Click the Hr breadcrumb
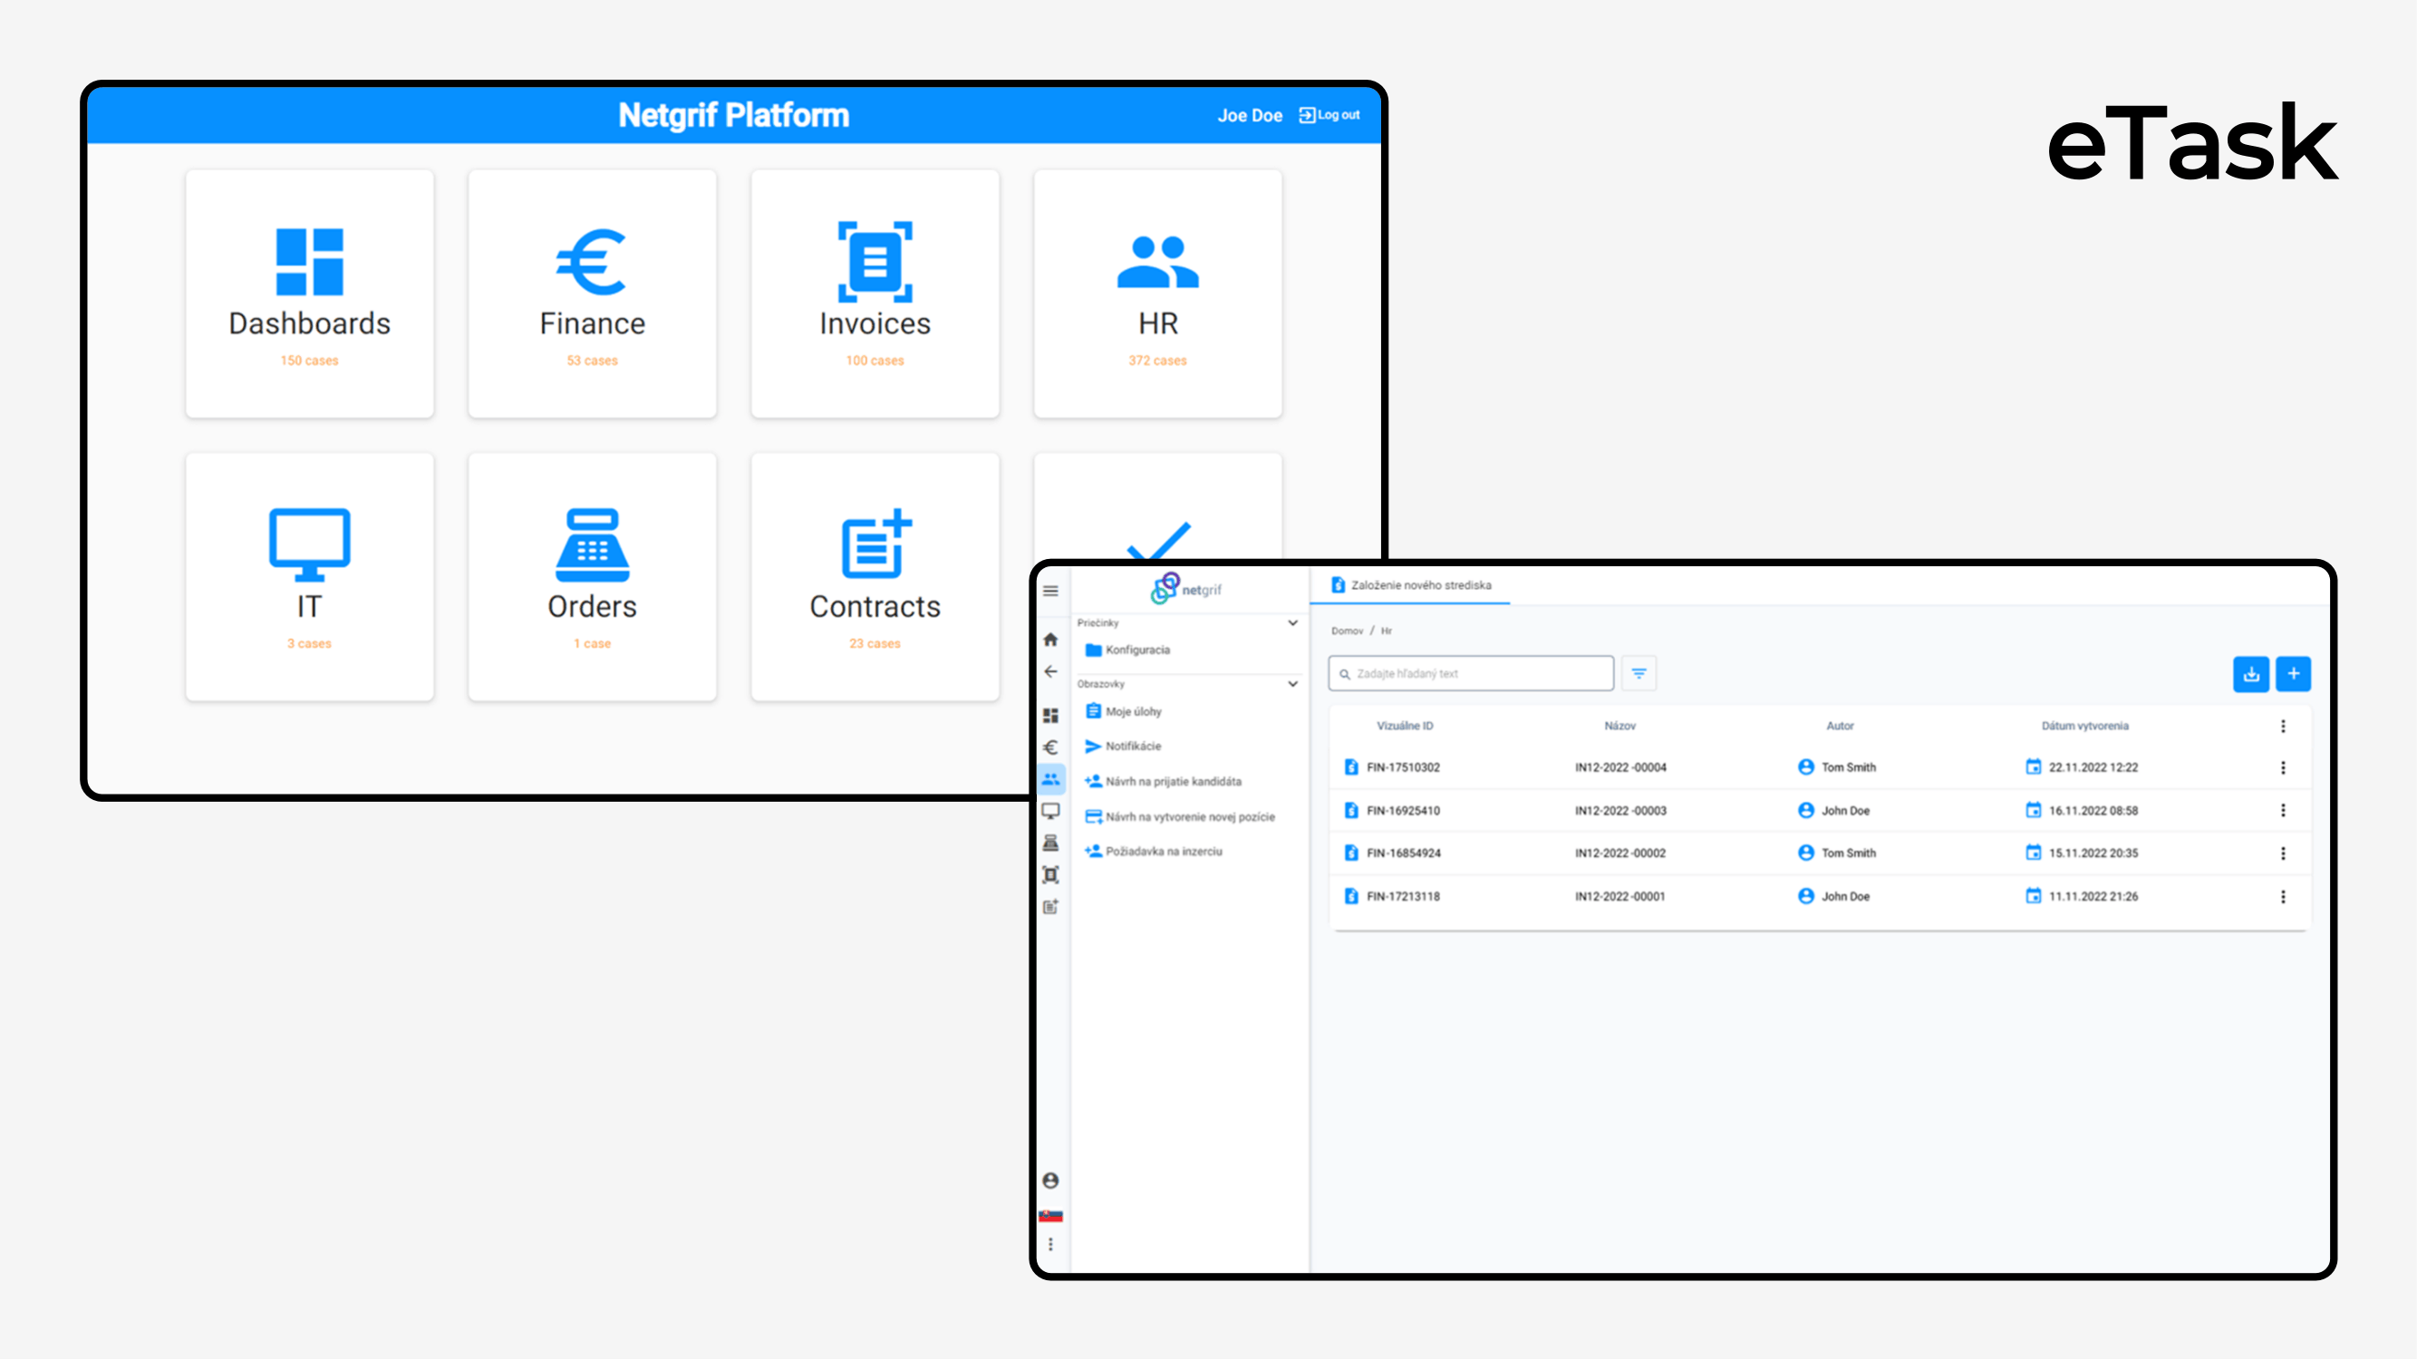The image size is (2417, 1359). (x=1387, y=631)
